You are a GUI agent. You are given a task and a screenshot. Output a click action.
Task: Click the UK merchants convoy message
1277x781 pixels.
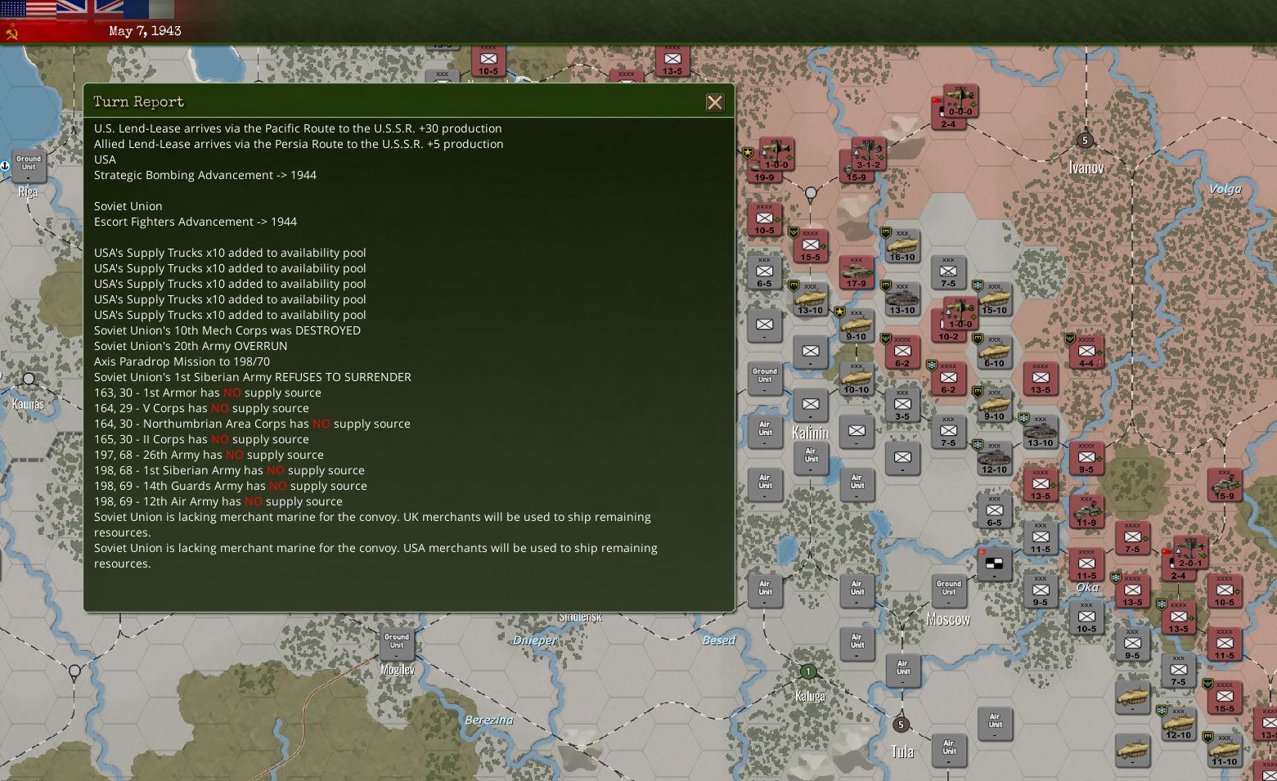372,524
